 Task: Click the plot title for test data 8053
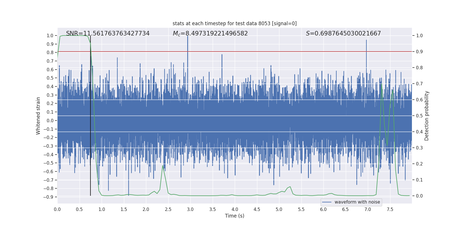[234, 23]
